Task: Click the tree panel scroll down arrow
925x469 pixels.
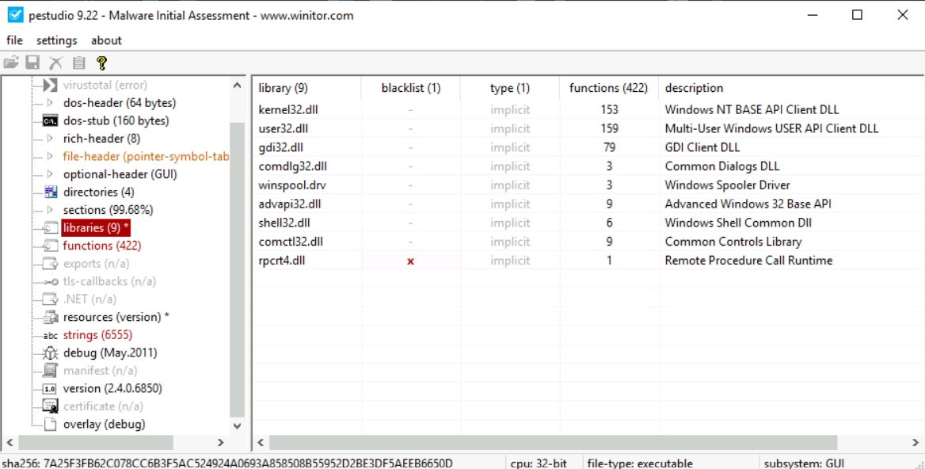Action: pos(237,425)
